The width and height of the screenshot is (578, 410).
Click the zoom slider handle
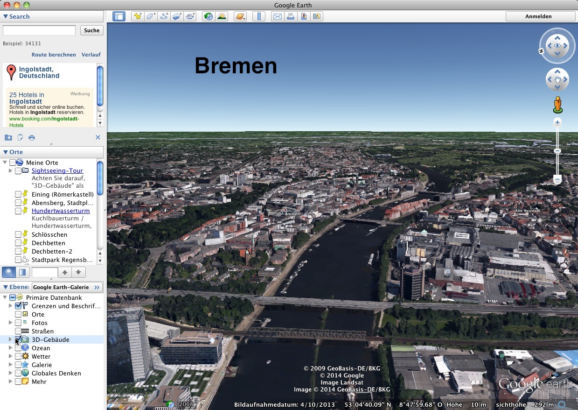pyautogui.click(x=557, y=151)
